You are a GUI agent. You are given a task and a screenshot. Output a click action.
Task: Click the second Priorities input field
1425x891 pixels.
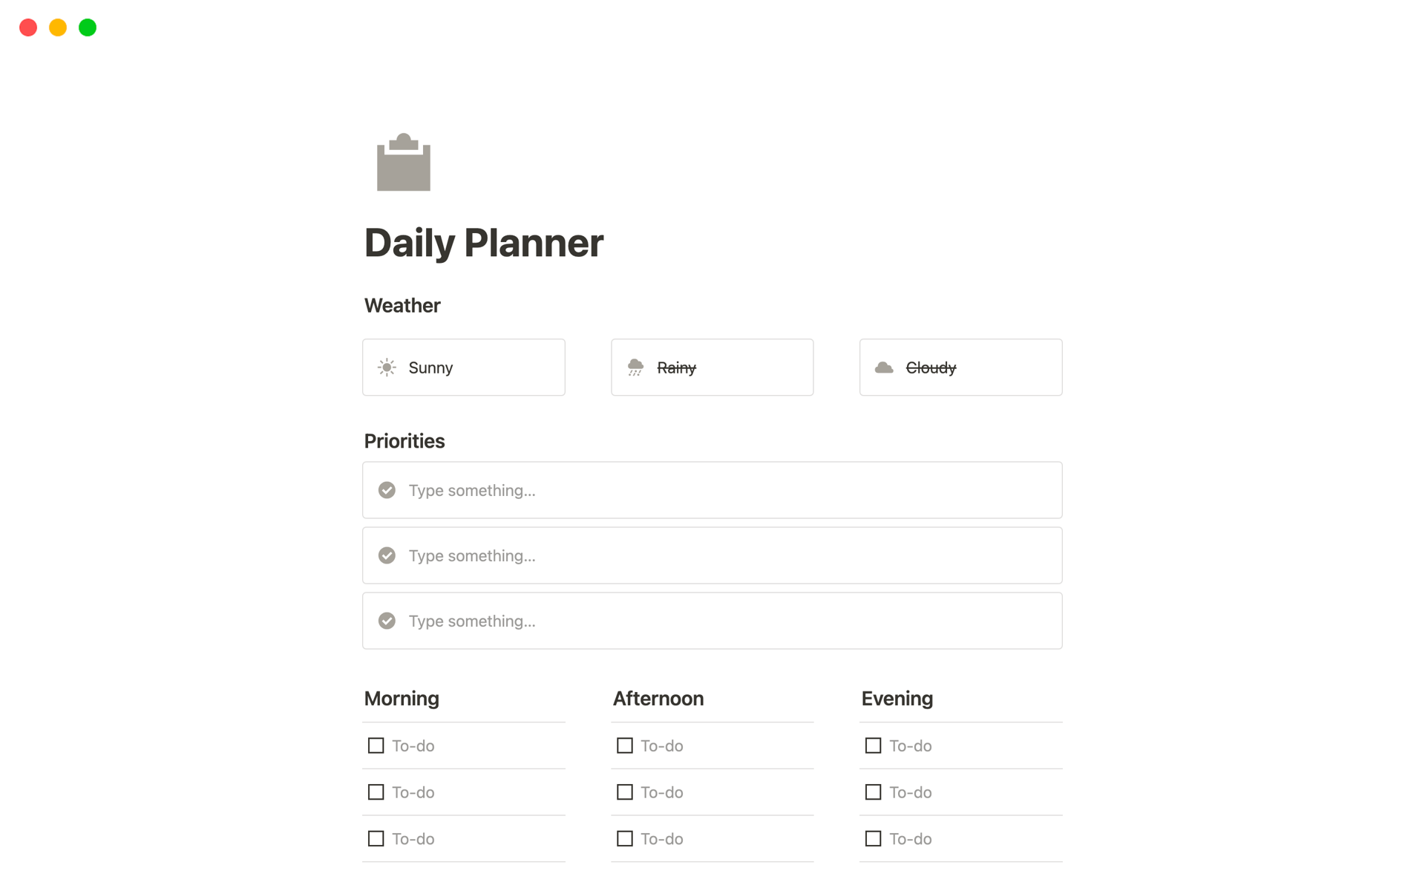point(712,555)
